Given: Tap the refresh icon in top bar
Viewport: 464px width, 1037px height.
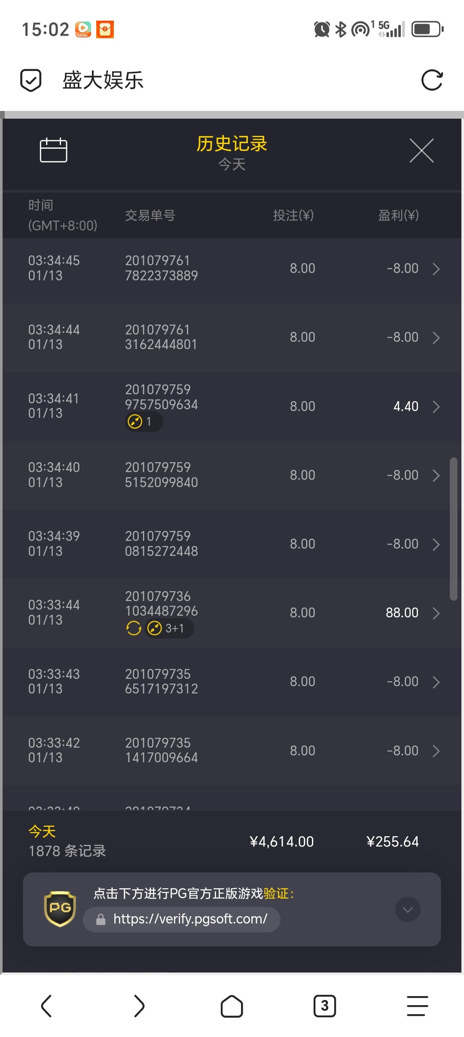Looking at the screenshot, I should pos(432,80).
